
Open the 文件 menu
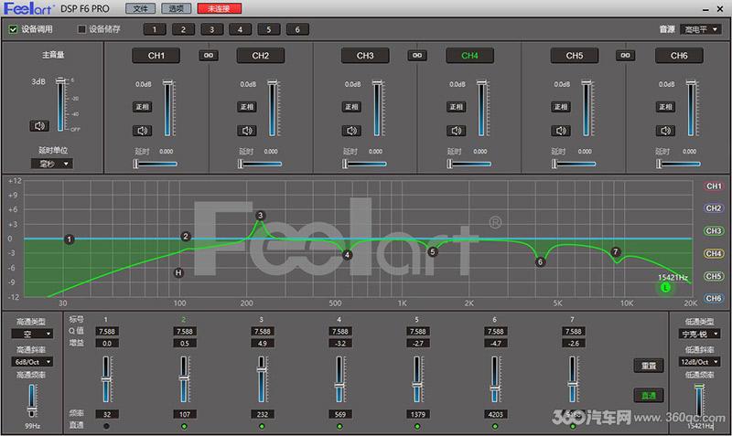pos(141,8)
